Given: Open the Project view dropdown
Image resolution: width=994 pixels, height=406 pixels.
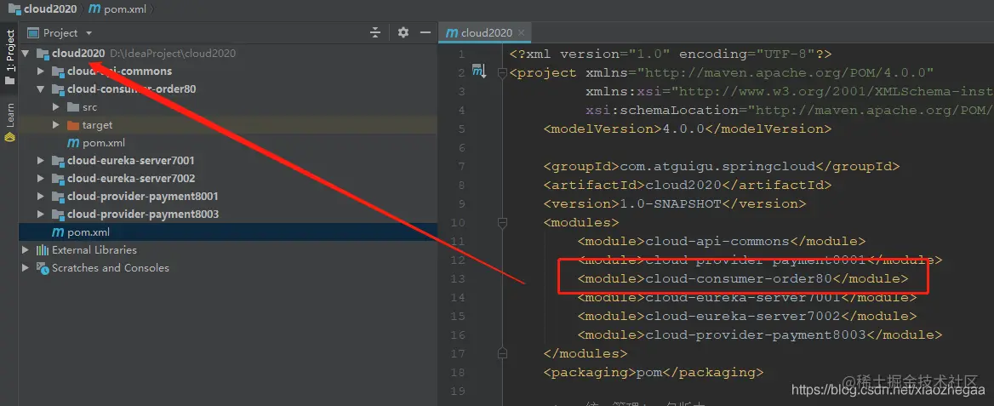Looking at the screenshot, I should coord(89,33).
